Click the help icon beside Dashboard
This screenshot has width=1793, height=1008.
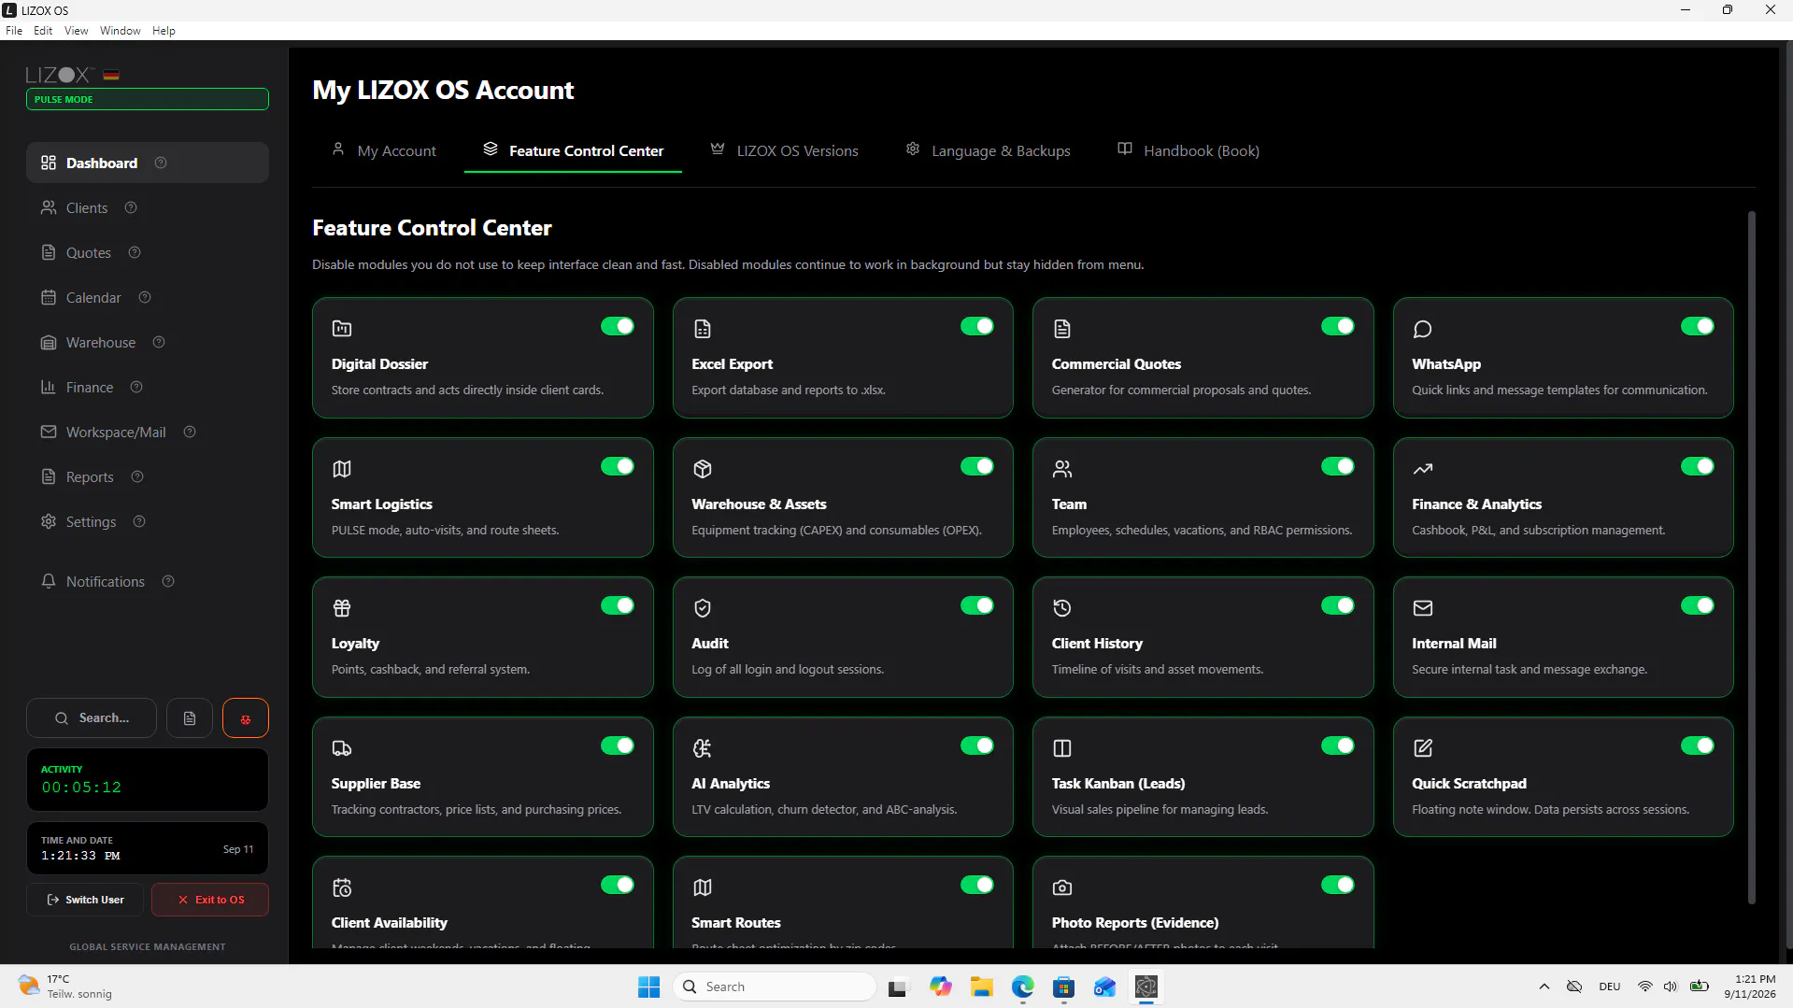coord(161,163)
